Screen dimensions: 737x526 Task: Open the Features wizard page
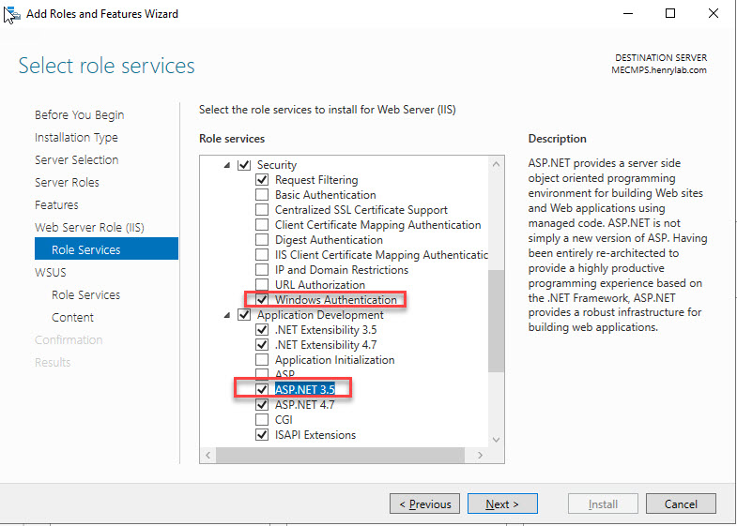pyautogui.click(x=56, y=205)
